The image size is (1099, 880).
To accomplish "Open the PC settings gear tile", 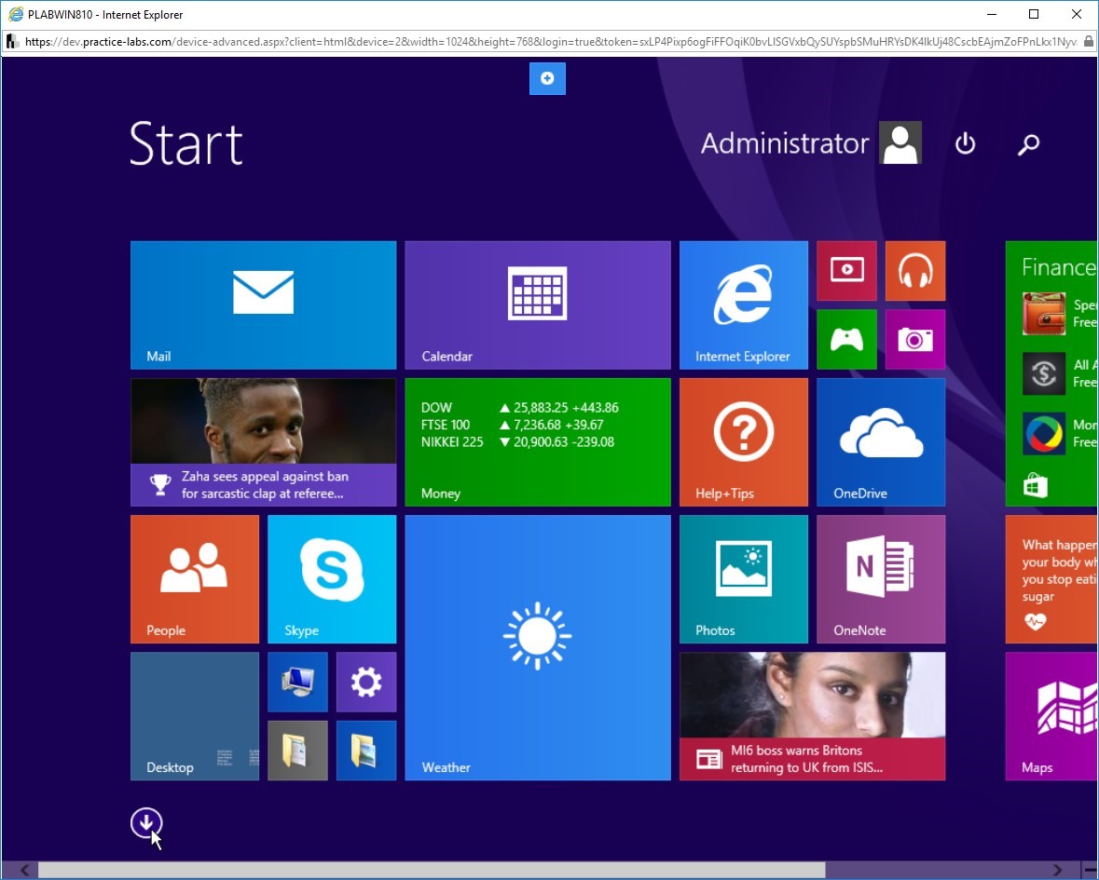I will coord(365,682).
